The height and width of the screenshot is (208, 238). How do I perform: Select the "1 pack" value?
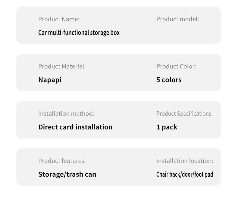[167, 127]
